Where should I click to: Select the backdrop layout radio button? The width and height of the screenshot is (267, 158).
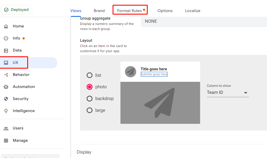90,99
